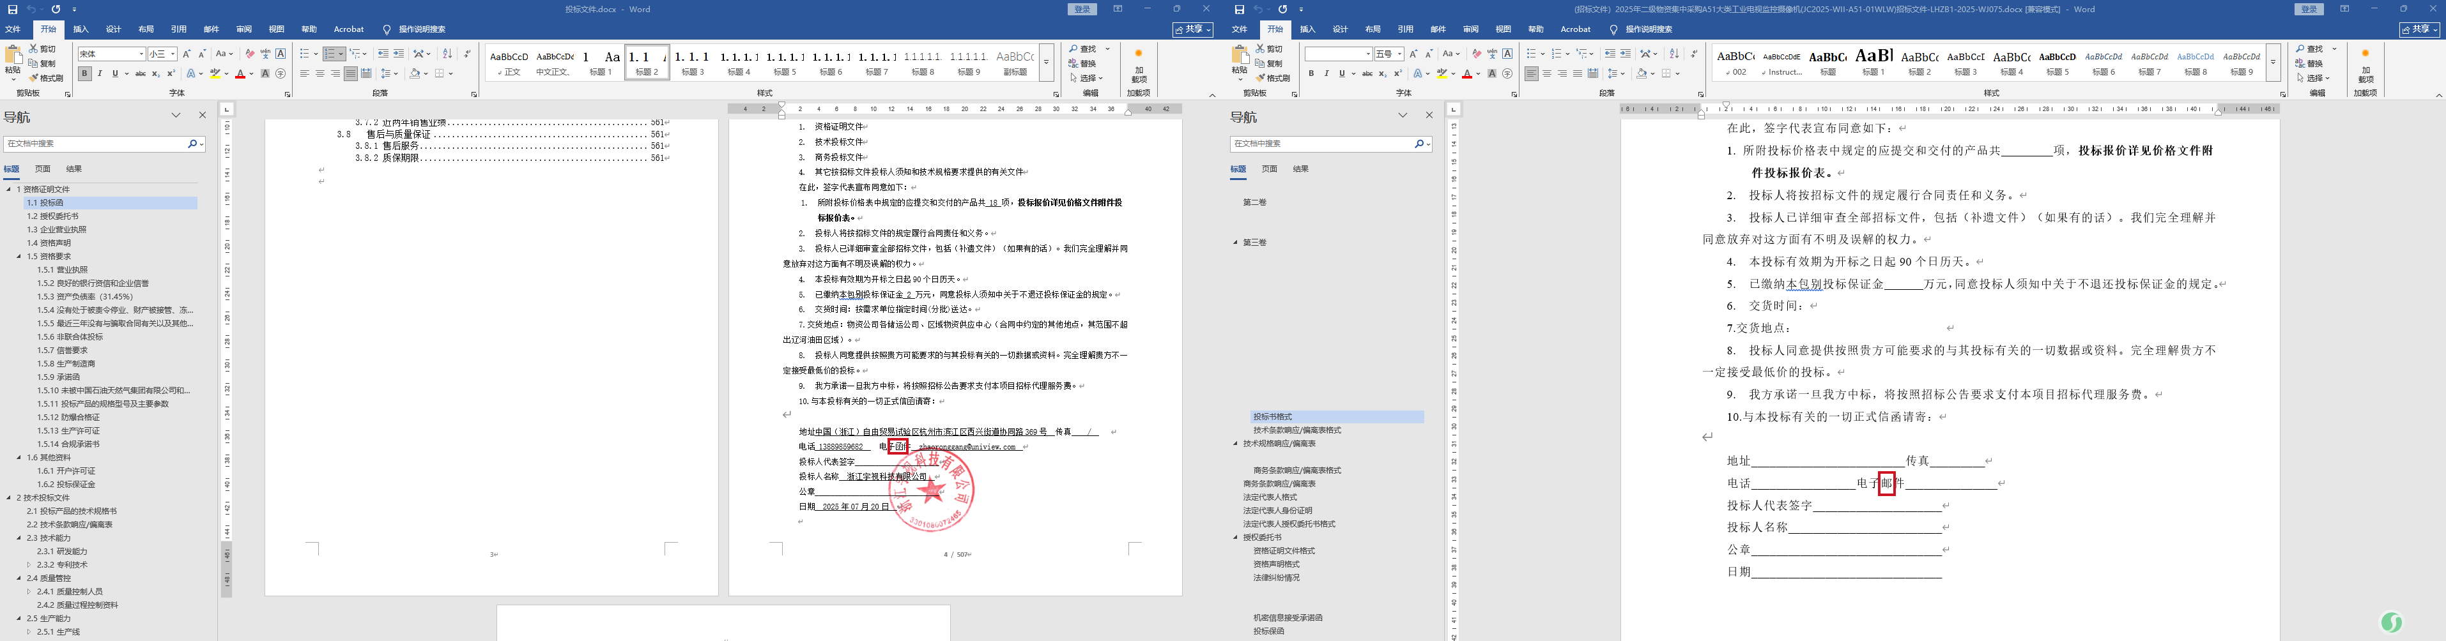The height and width of the screenshot is (641, 2446).
Task: Toggle Bold in the right window ribbon
Action: tap(1311, 73)
